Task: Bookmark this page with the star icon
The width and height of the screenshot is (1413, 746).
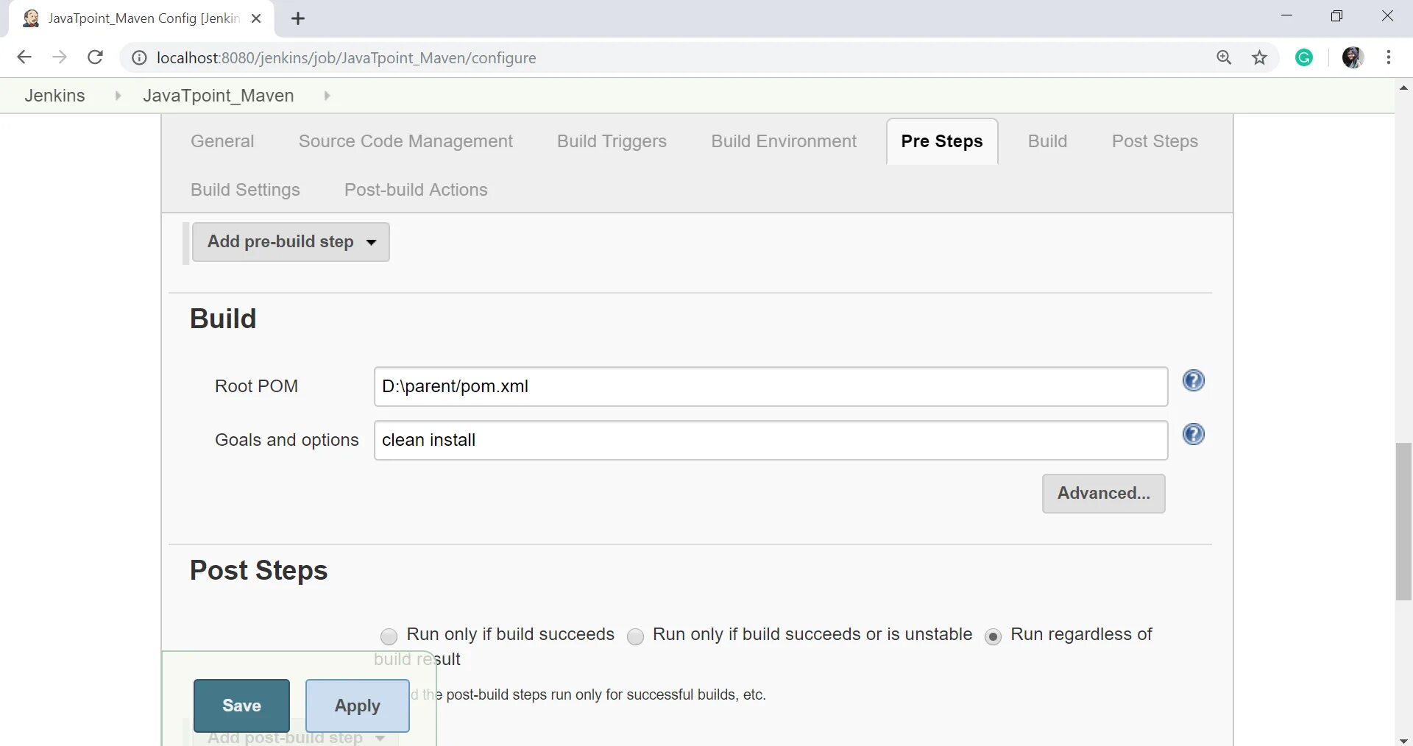Action: click(x=1259, y=57)
